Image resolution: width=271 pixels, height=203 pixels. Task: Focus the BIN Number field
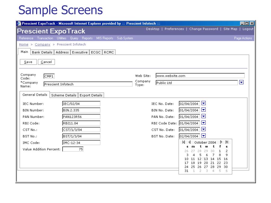(81, 110)
